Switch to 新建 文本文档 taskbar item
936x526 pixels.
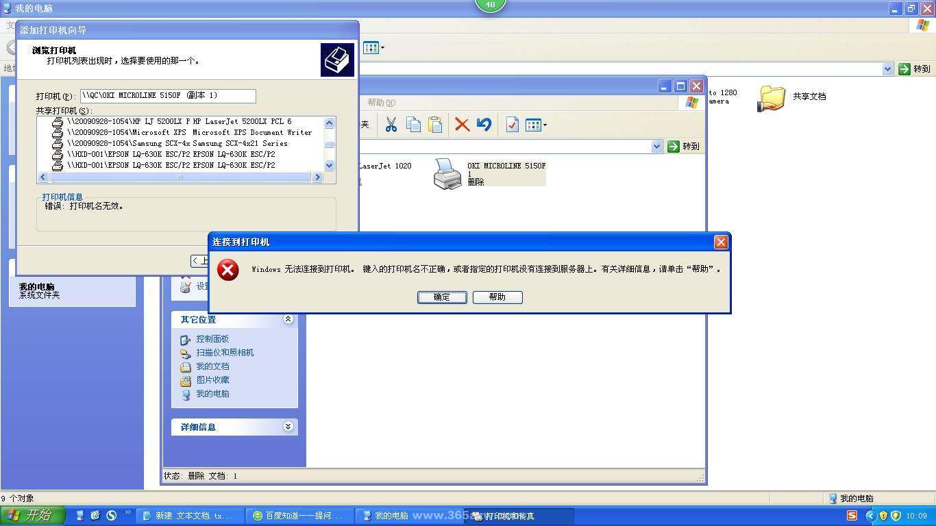pyautogui.click(x=190, y=516)
